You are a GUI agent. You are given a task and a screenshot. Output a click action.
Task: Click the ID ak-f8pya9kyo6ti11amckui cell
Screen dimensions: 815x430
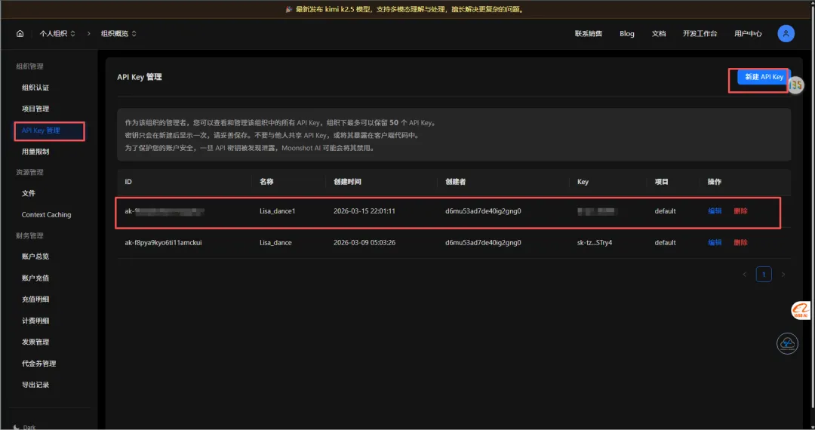[163, 243]
